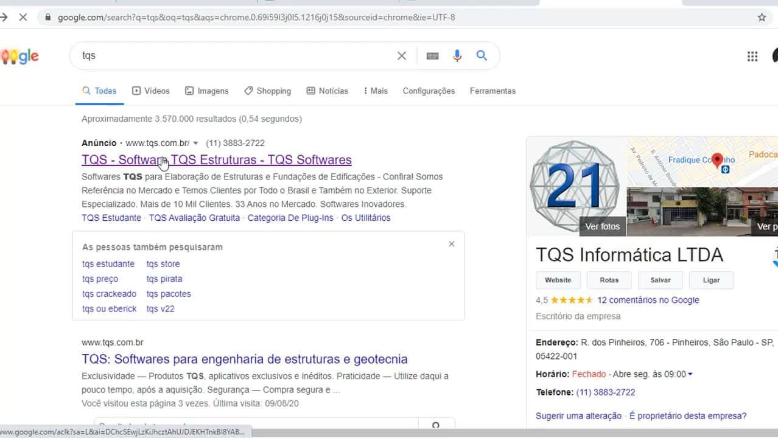778x438 pixels.
Task: Stop page loading with X button
Action: point(23,17)
